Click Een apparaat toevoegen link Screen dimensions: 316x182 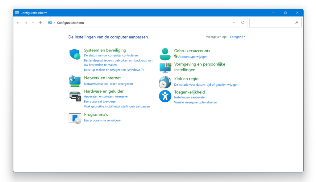tap(101, 101)
